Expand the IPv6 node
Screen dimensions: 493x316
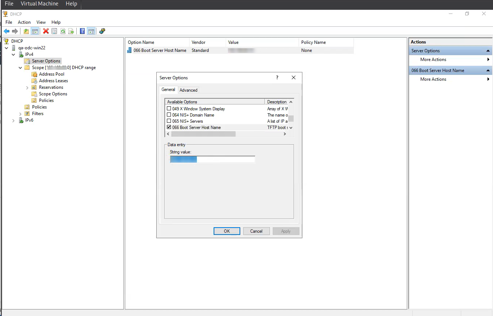[x=14, y=120]
